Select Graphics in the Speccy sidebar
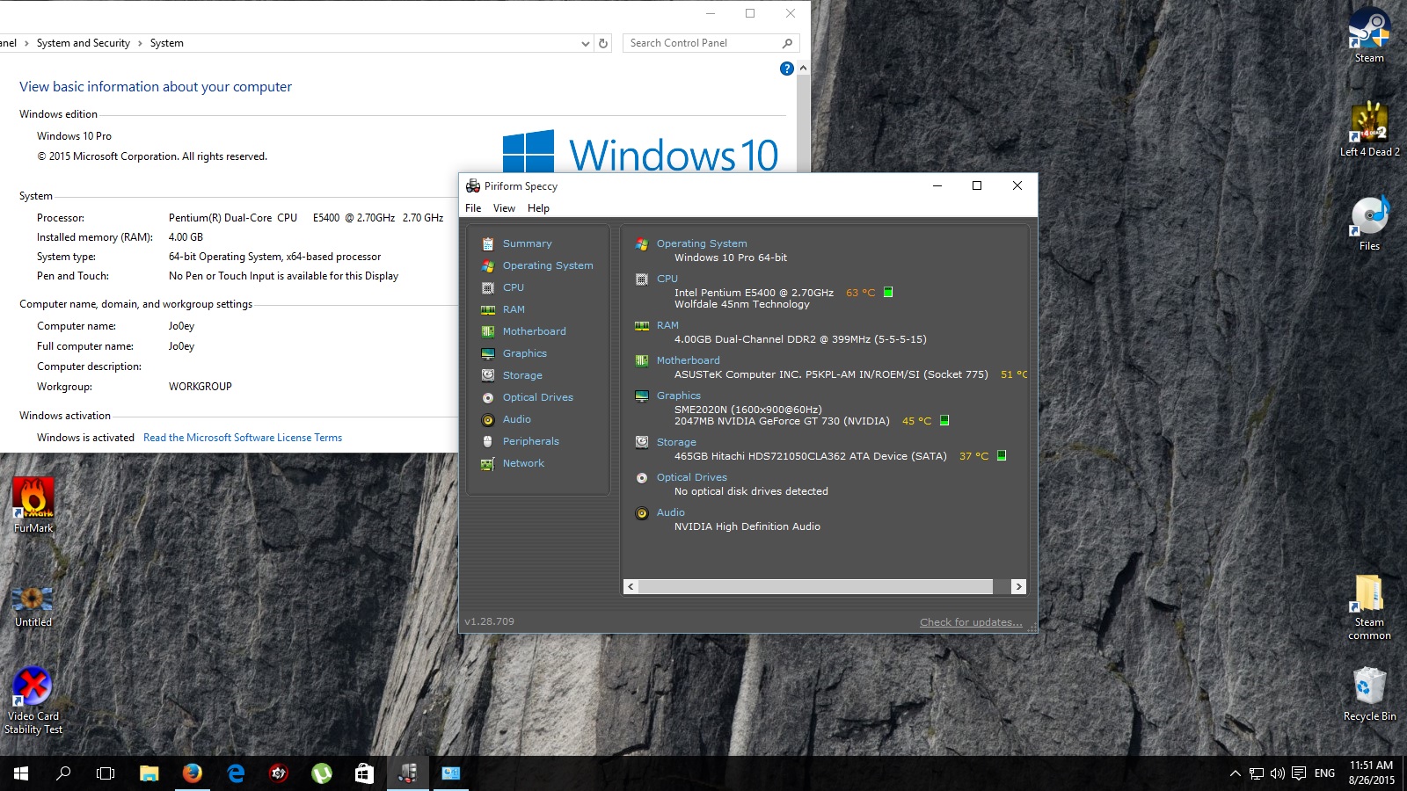The width and height of the screenshot is (1407, 791). (524, 353)
